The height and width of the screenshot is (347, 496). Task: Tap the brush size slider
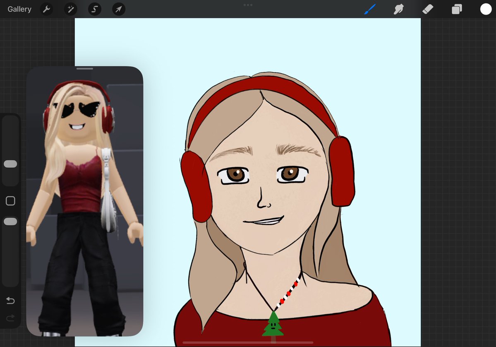click(10, 164)
